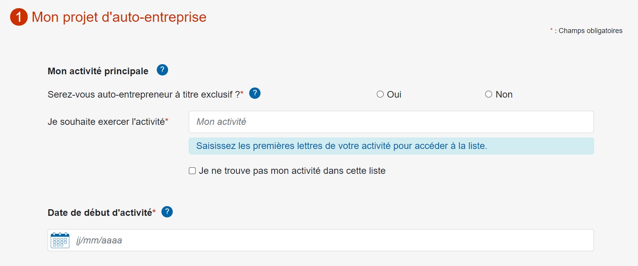Open help for Date de début d'activité
This screenshot has width=638, height=266.
click(x=167, y=212)
